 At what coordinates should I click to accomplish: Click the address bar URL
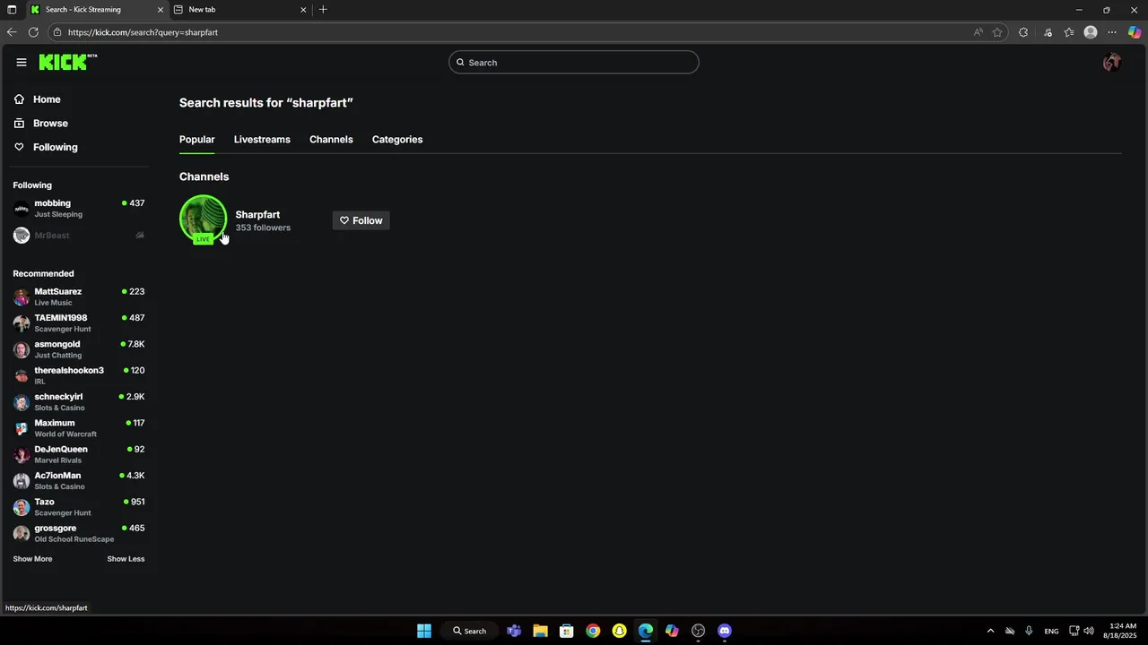[x=143, y=32]
